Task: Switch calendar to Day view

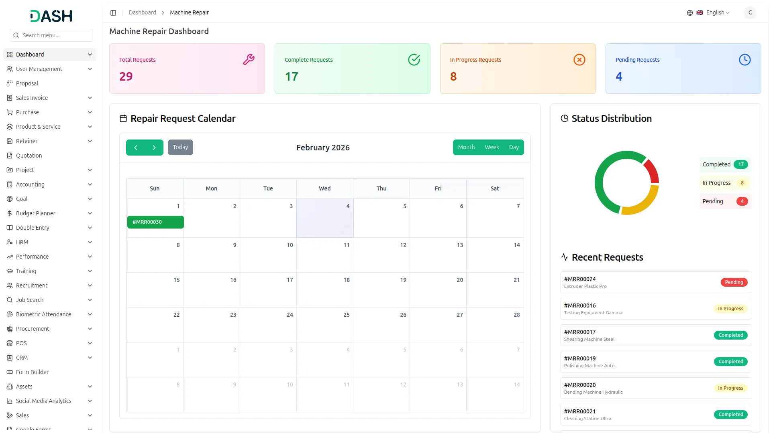Action: (x=514, y=147)
